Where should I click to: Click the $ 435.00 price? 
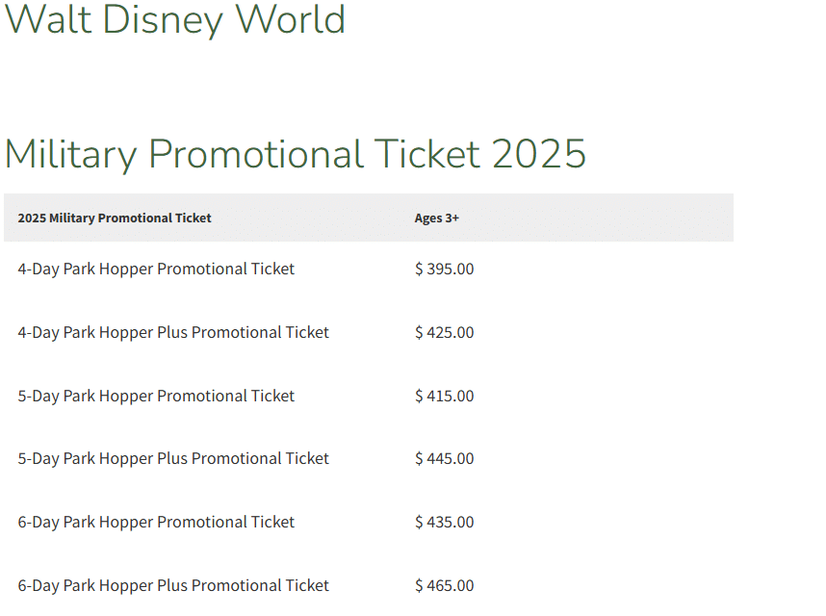coord(445,523)
